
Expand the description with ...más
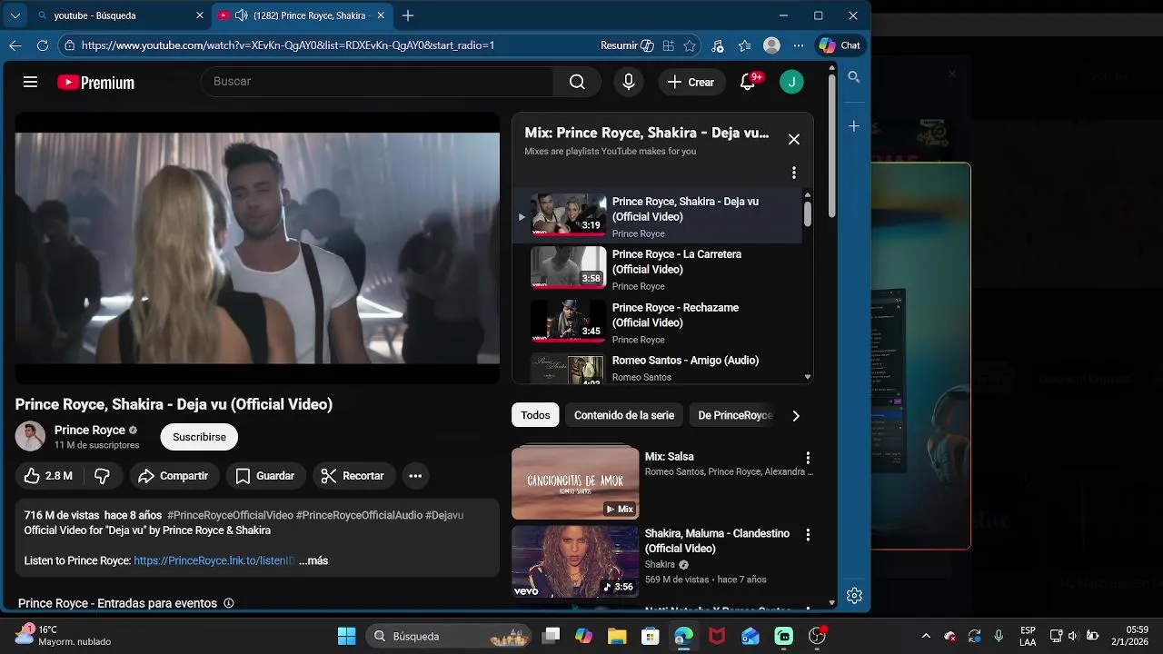coord(313,560)
